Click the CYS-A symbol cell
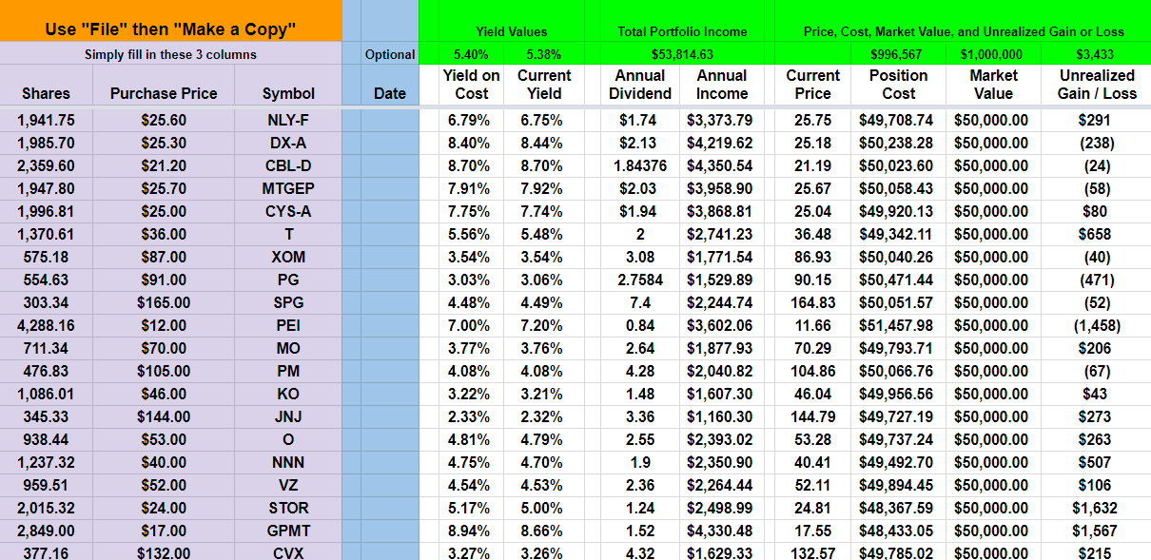 tap(288, 211)
